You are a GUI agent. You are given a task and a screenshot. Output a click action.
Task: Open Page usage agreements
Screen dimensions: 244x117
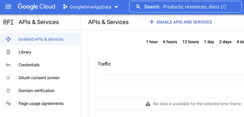pyautogui.click(x=40, y=103)
